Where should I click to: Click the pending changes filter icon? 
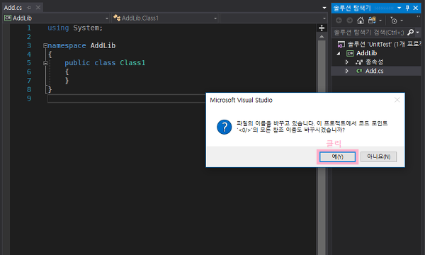(x=394, y=21)
